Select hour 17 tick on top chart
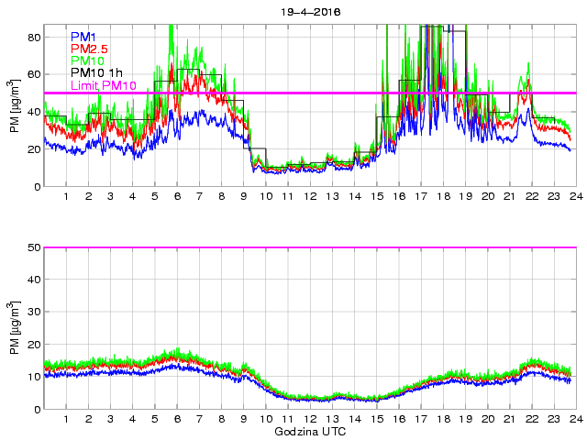Viewport: 587px width, 440px height. [x=420, y=197]
